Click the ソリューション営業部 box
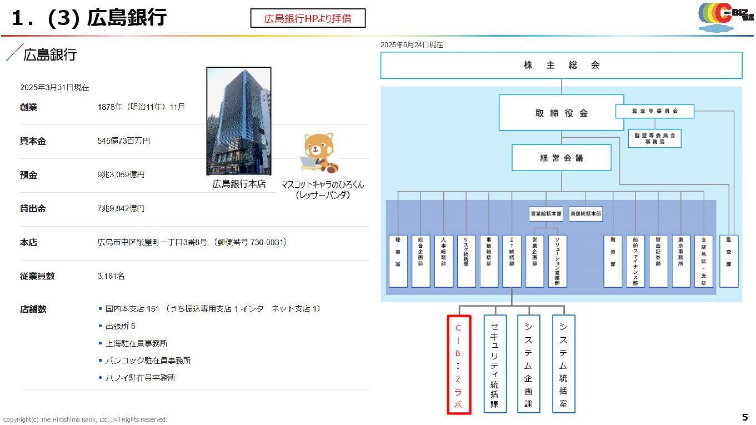Viewport: 756px width, 425px height. [x=557, y=261]
